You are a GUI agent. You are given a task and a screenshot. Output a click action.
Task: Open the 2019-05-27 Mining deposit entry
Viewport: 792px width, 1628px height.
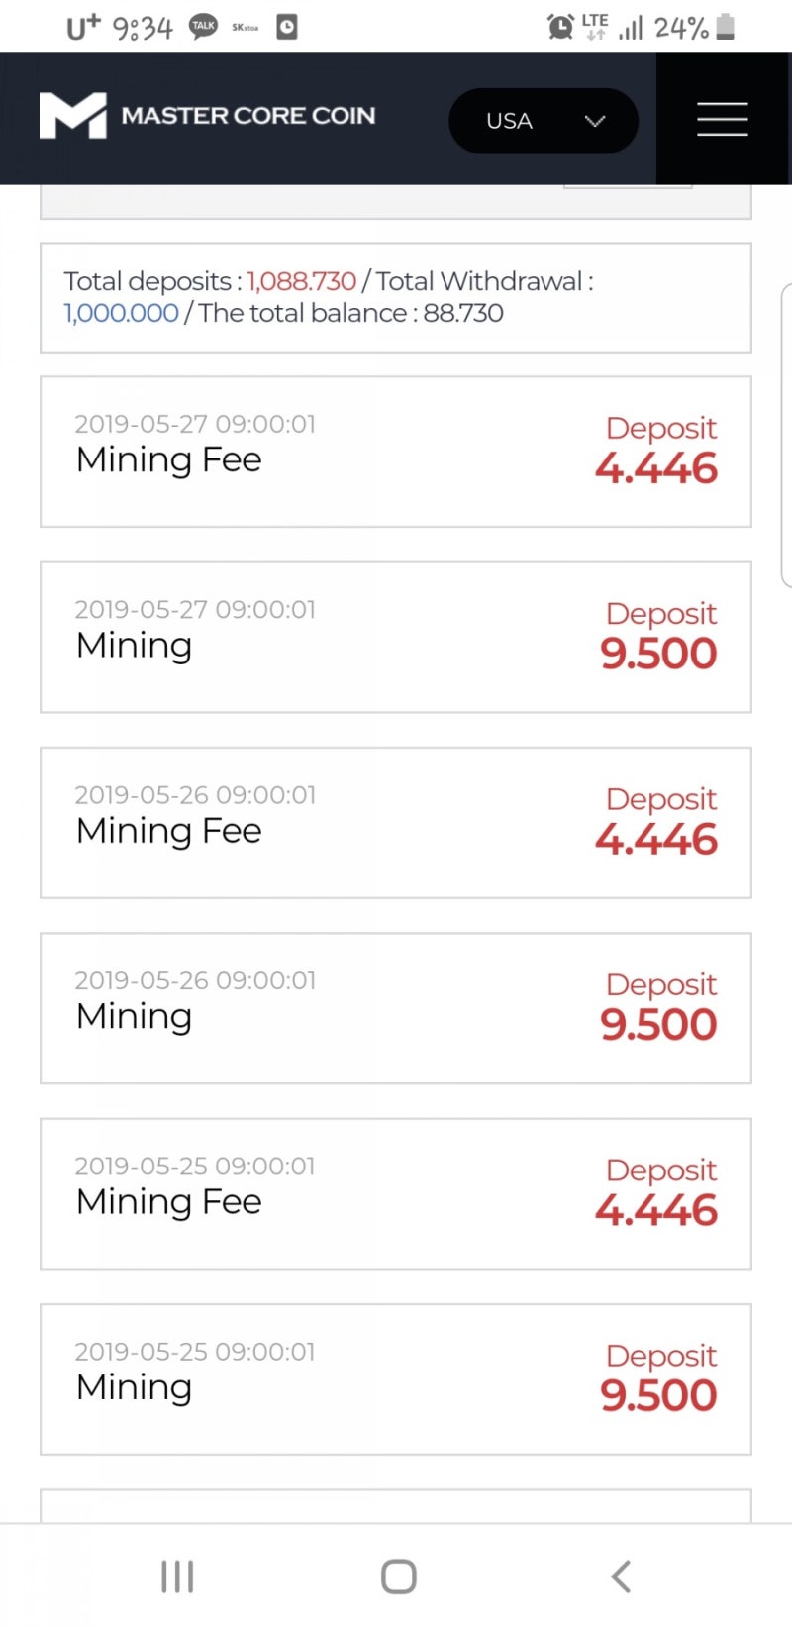click(x=395, y=637)
